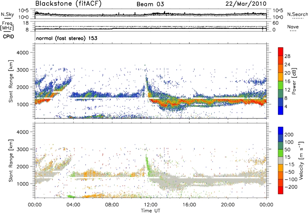The height and width of the screenshot is (213, 308).
Task: Click the "Time UT" x-axis title
Action: pyautogui.click(x=151, y=211)
